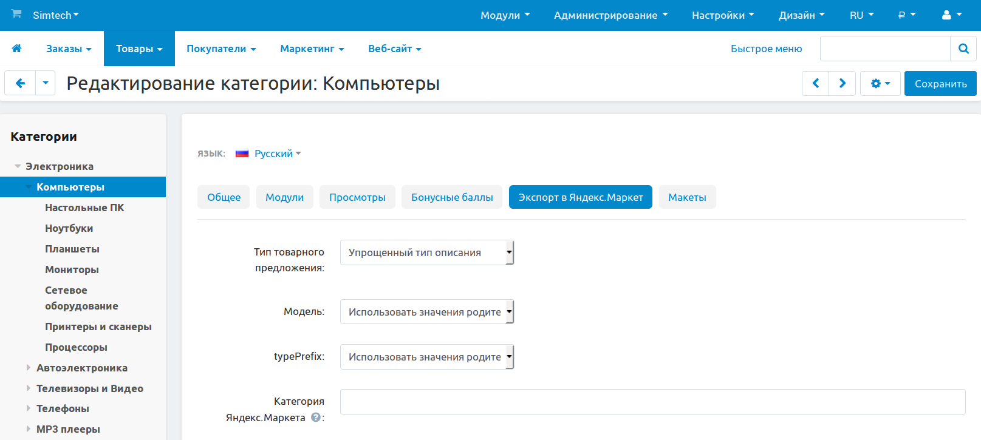The width and height of the screenshot is (981, 440).
Task: Expand the Телефоны category
Action: 28,408
